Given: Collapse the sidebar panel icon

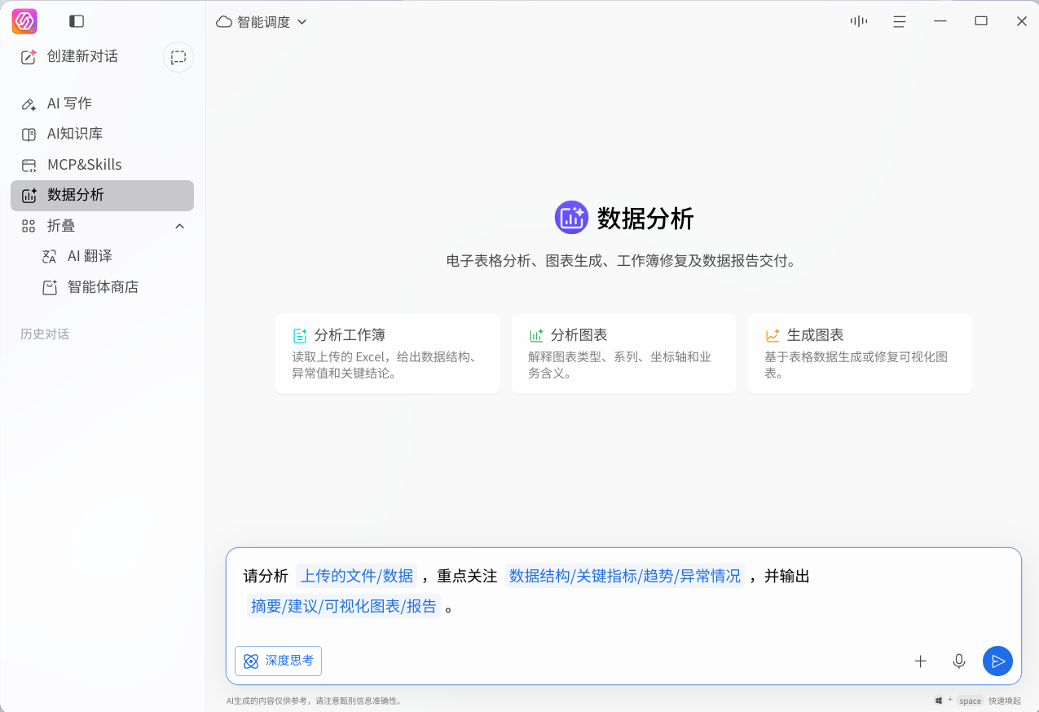Looking at the screenshot, I should [77, 21].
